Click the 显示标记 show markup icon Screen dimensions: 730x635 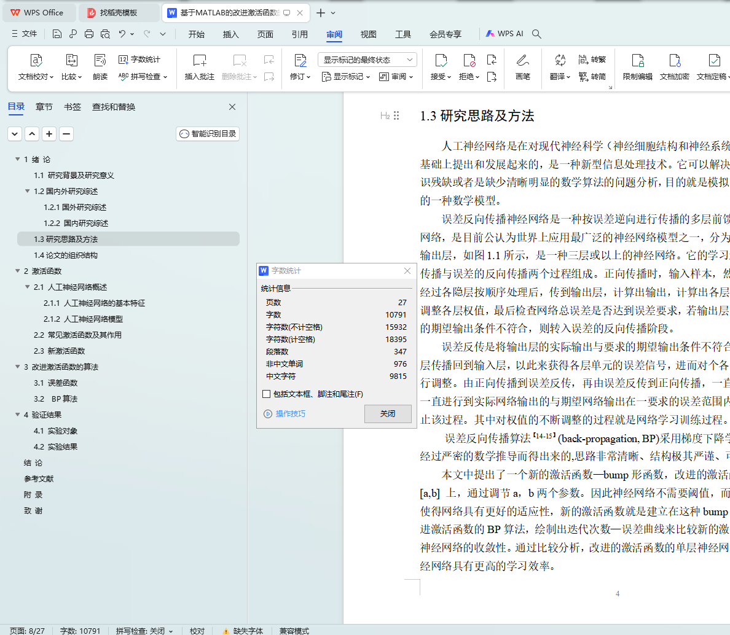pos(326,76)
